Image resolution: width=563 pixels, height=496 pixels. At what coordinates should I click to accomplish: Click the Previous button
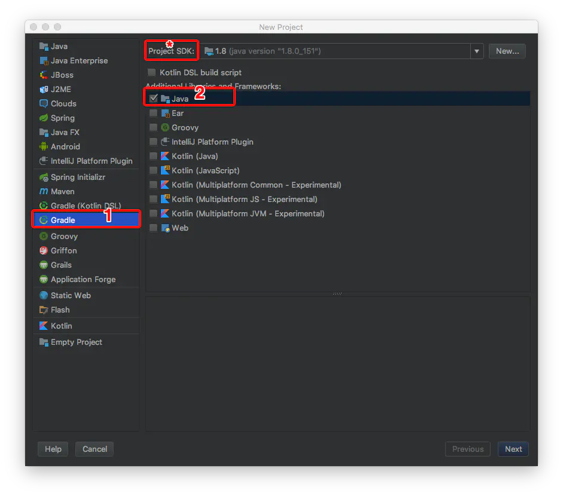tap(468, 449)
